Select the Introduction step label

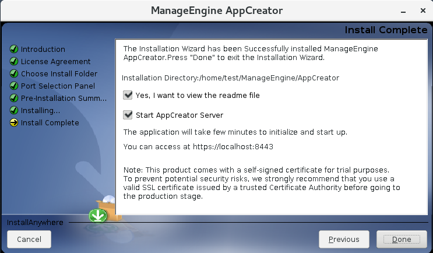click(43, 49)
